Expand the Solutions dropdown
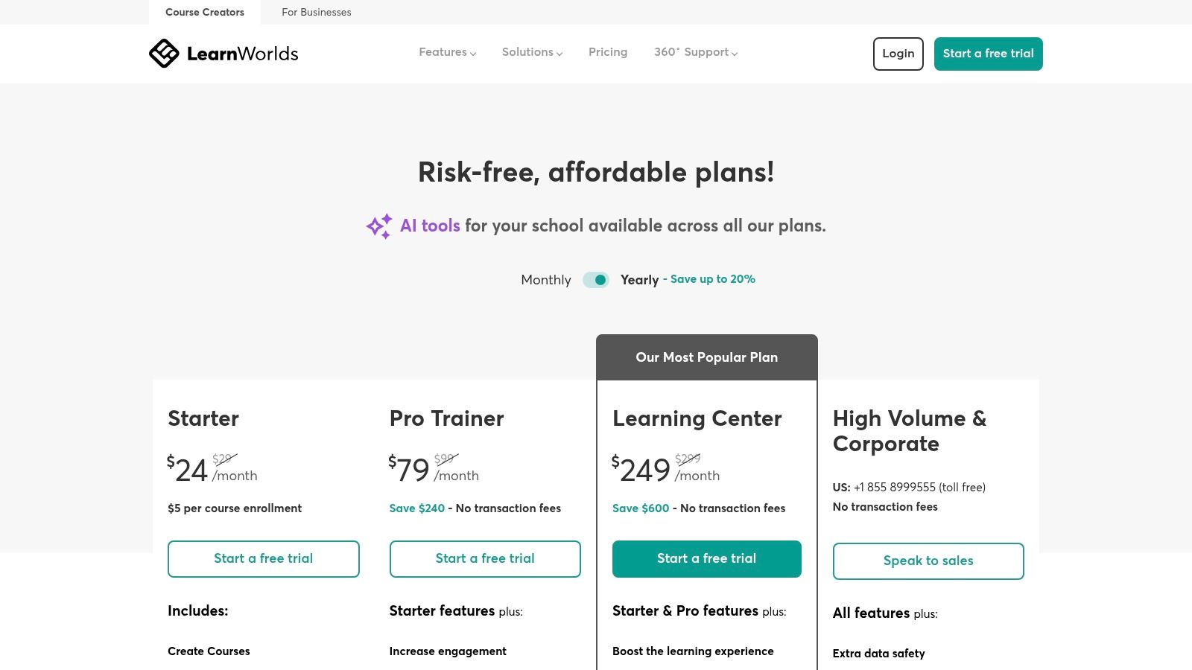The image size is (1192, 670). click(x=531, y=53)
